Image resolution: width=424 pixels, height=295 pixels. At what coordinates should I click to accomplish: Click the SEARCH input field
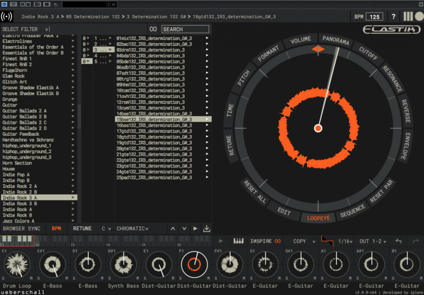point(185,29)
